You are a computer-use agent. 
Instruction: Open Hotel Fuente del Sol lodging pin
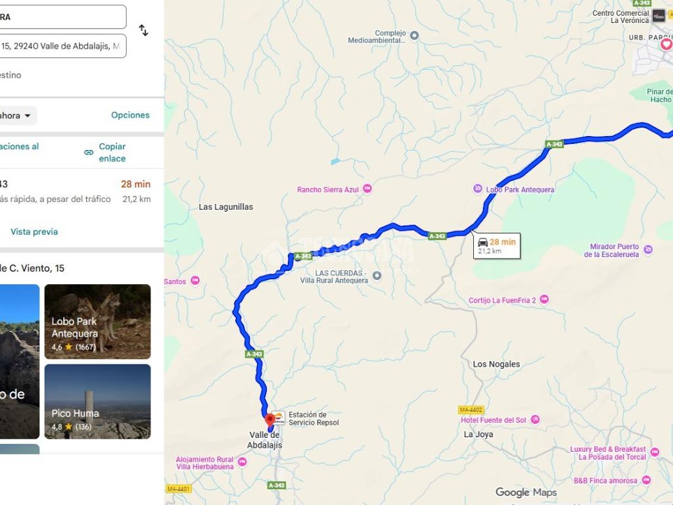click(x=535, y=420)
